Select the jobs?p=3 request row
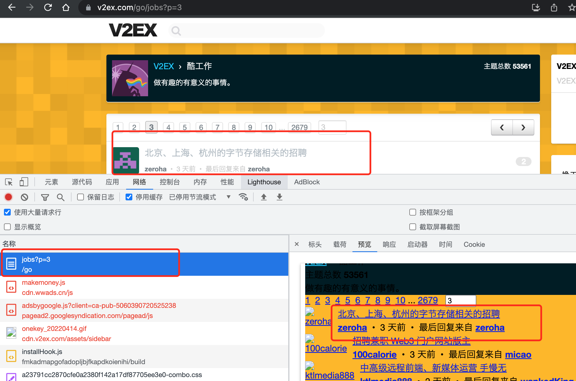 (144, 264)
